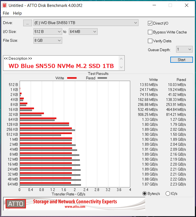Click the 16 KB write value 532.49 MB/s
Screen dimensions: 196x217
148,110
